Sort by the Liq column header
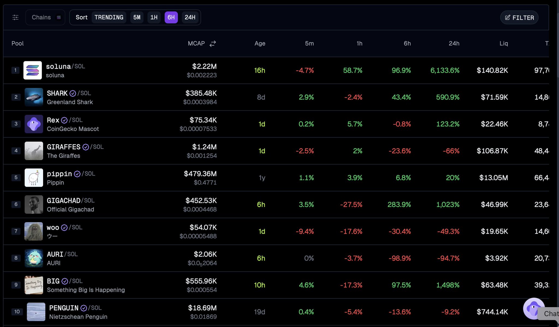Screen dimensions: 559x327 click(503, 44)
